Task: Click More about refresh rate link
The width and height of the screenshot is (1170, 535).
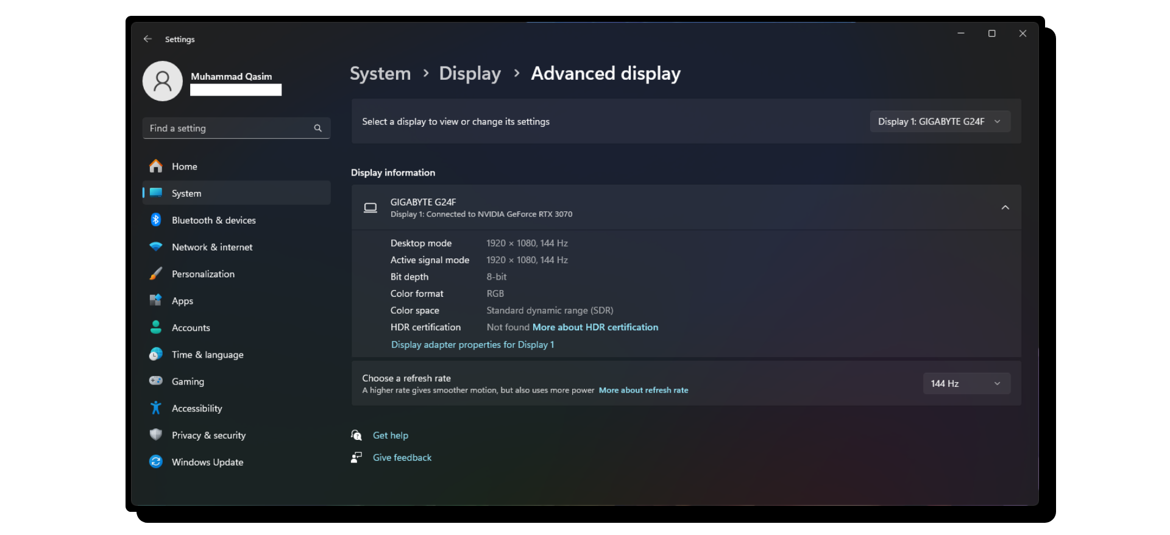Action: click(x=643, y=390)
